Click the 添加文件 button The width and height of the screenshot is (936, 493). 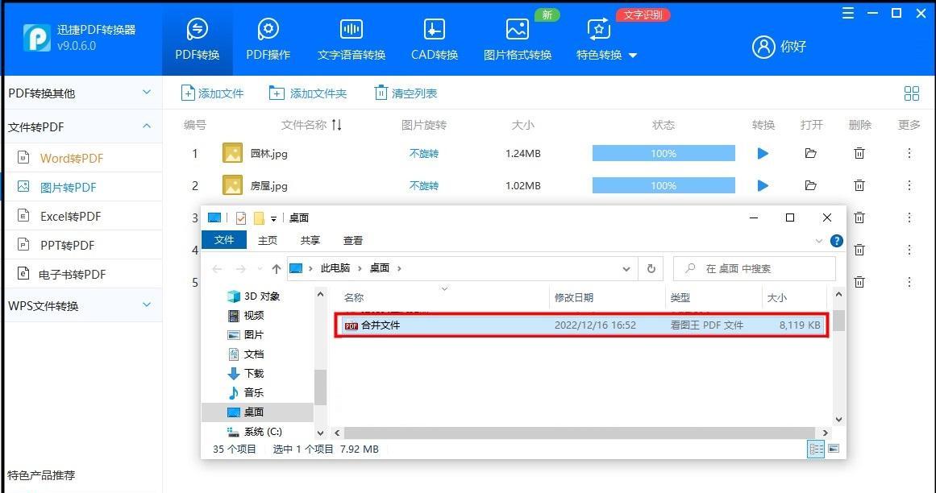(213, 93)
